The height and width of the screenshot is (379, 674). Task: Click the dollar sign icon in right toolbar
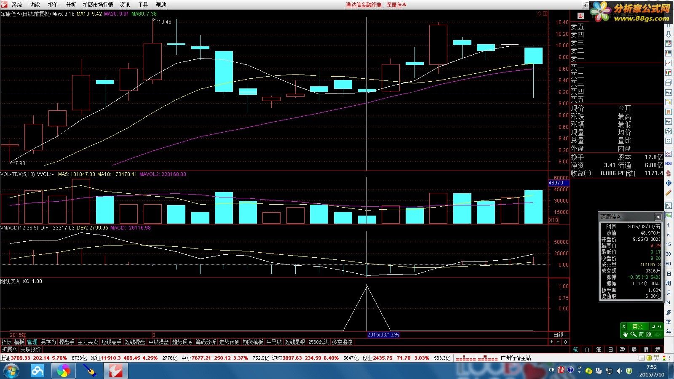669,173
